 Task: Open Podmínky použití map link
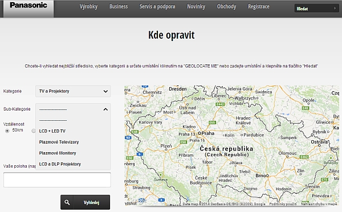(x=283, y=204)
